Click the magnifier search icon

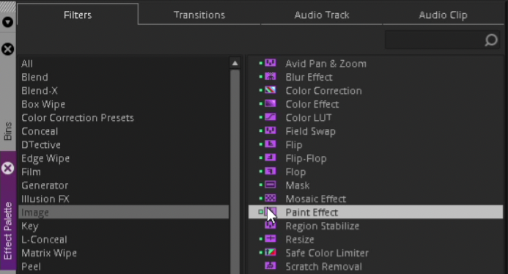(x=491, y=40)
